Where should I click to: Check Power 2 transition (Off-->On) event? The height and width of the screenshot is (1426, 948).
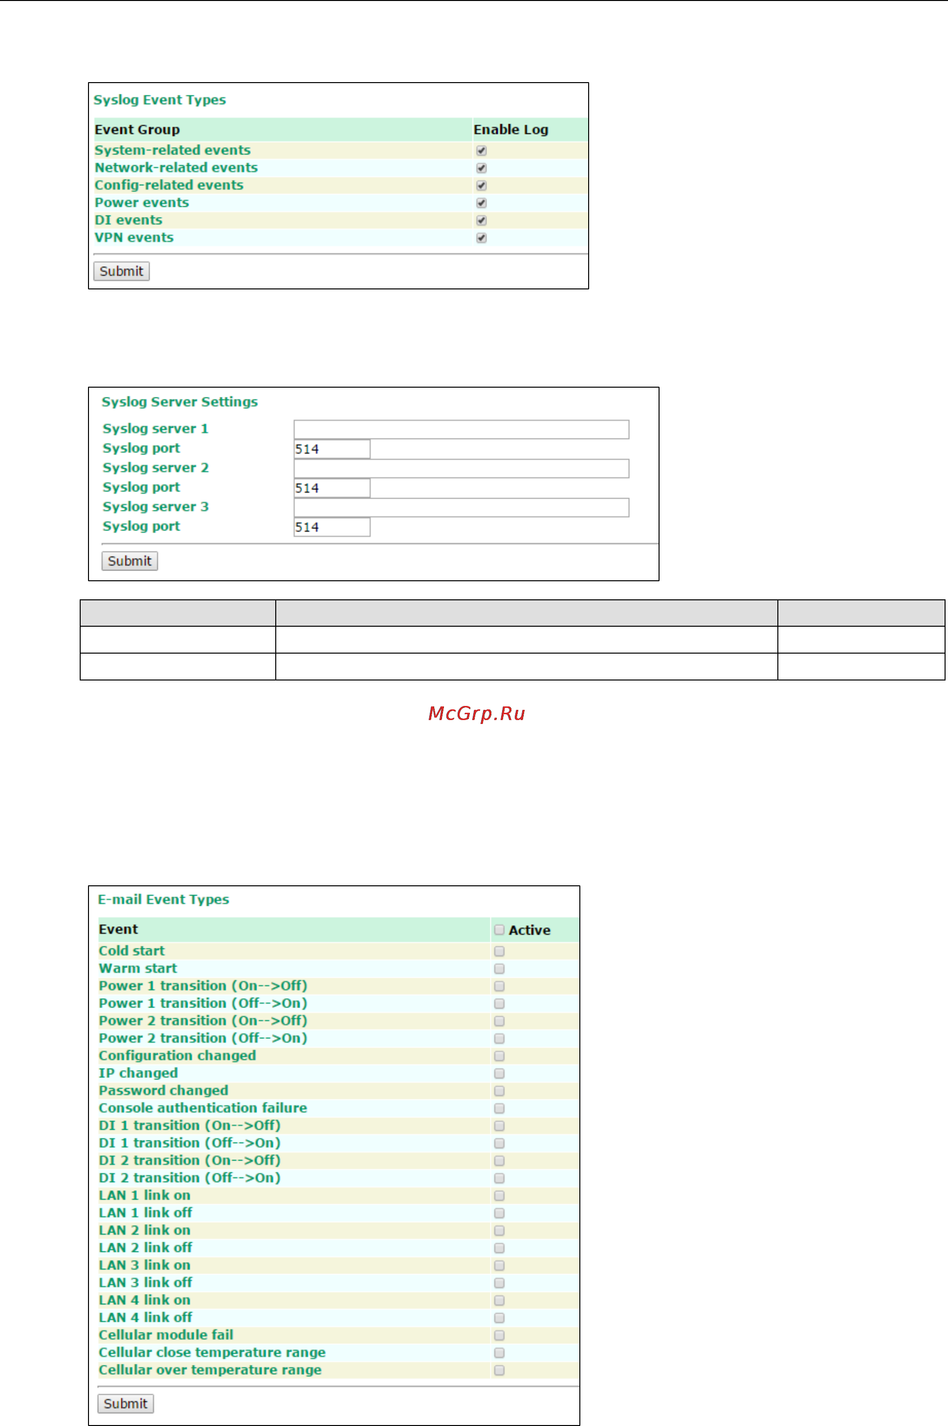point(499,1038)
